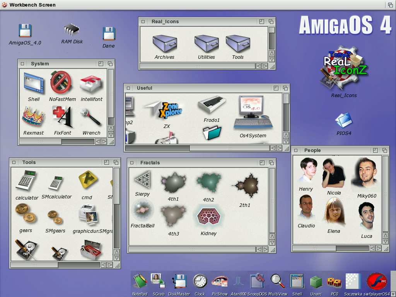Select the Wrench icon in System window
Viewport: 396px width, 297px height.
(x=90, y=117)
